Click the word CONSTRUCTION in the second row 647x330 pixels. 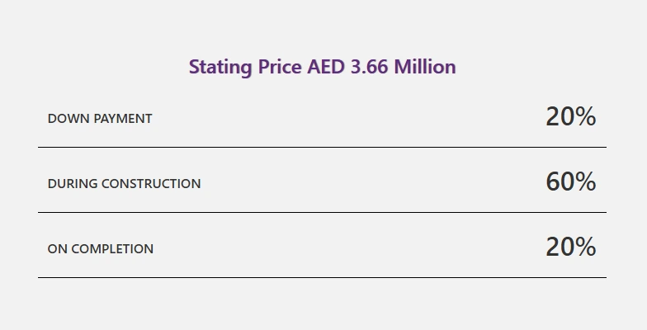point(151,183)
